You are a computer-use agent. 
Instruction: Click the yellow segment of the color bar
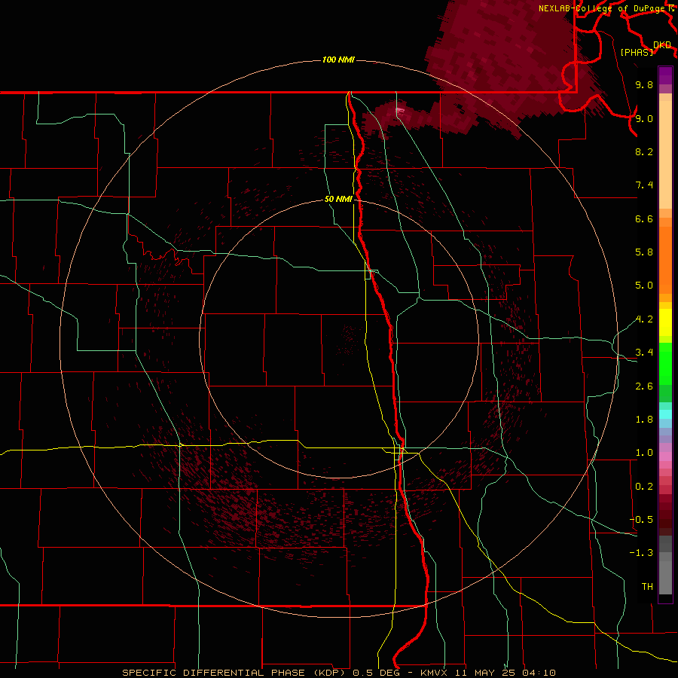click(x=665, y=322)
